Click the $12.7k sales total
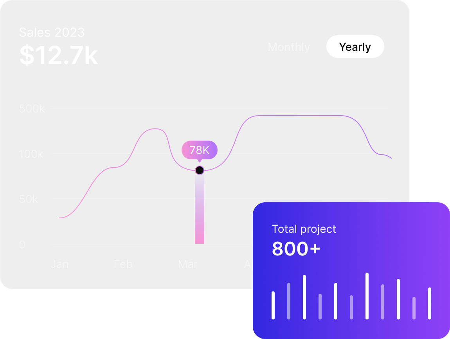The width and height of the screenshot is (450, 339). 59,55
